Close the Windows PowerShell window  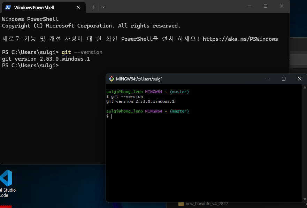coord(282,6)
